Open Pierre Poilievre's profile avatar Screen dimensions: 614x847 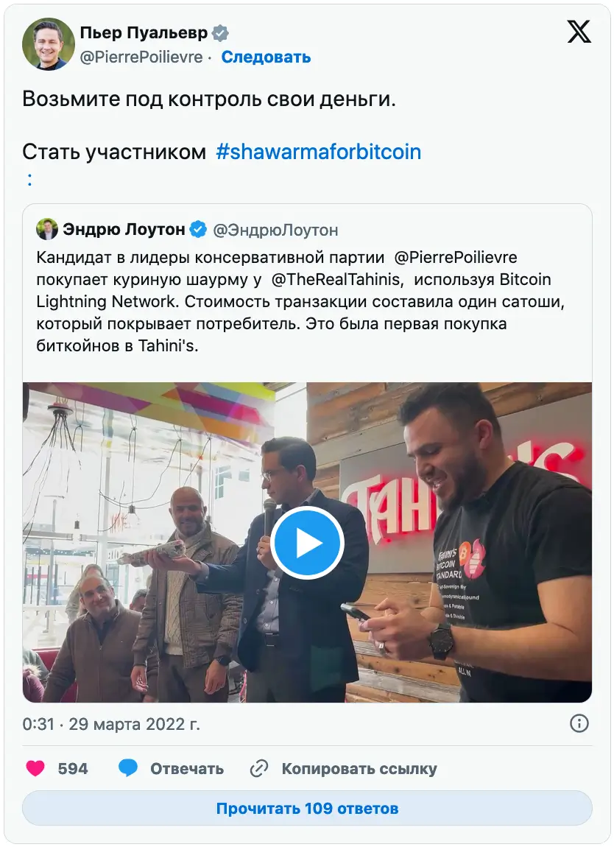click(x=48, y=43)
